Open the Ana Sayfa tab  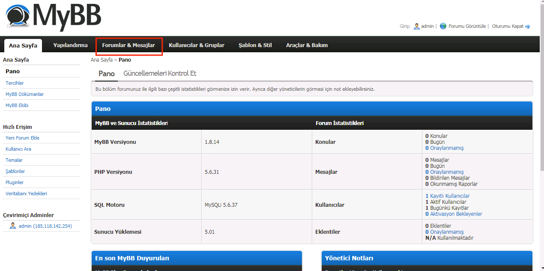pyautogui.click(x=23, y=45)
